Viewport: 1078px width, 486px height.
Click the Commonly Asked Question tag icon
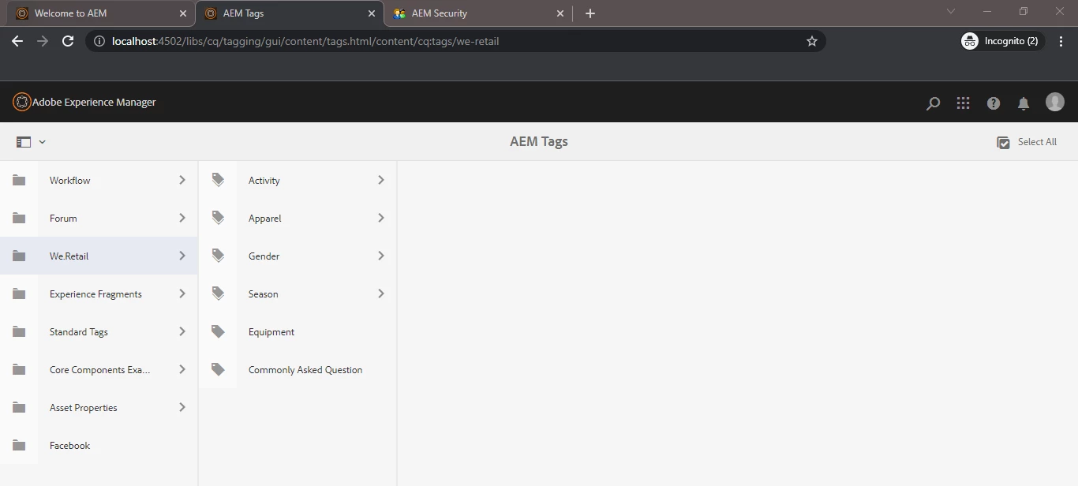pyautogui.click(x=218, y=369)
